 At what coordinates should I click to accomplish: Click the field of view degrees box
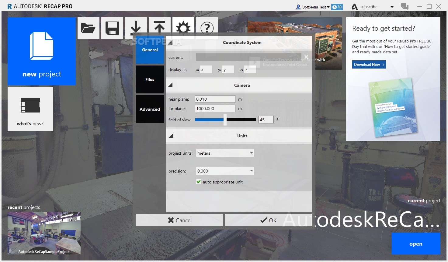click(266, 120)
